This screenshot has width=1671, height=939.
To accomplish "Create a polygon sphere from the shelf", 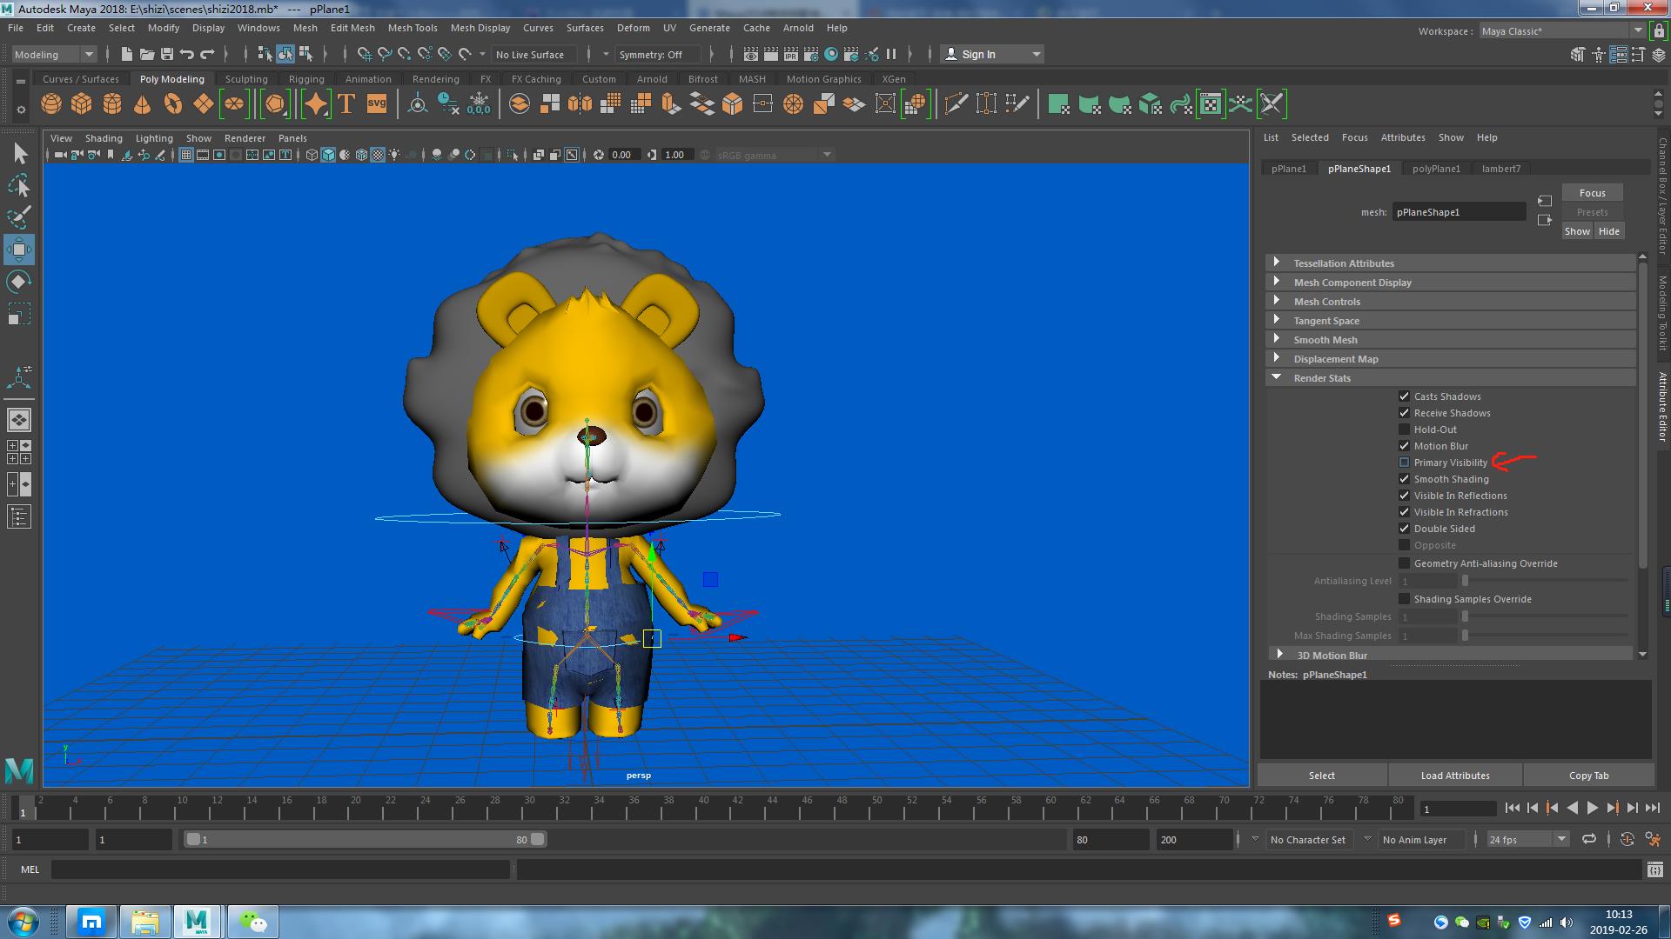I will click(x=51, y=104).
